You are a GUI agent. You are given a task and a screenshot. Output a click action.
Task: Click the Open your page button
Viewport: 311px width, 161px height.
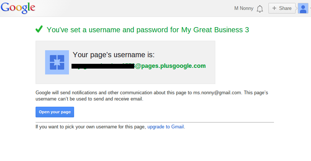(55, 112)
